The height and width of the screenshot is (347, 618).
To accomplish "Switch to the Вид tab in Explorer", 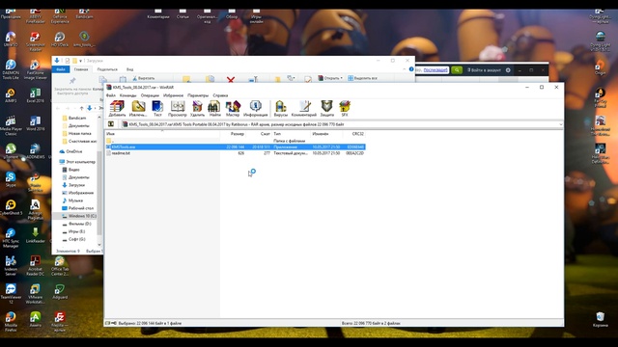I will pyautogui.click(x=130, y=69).
